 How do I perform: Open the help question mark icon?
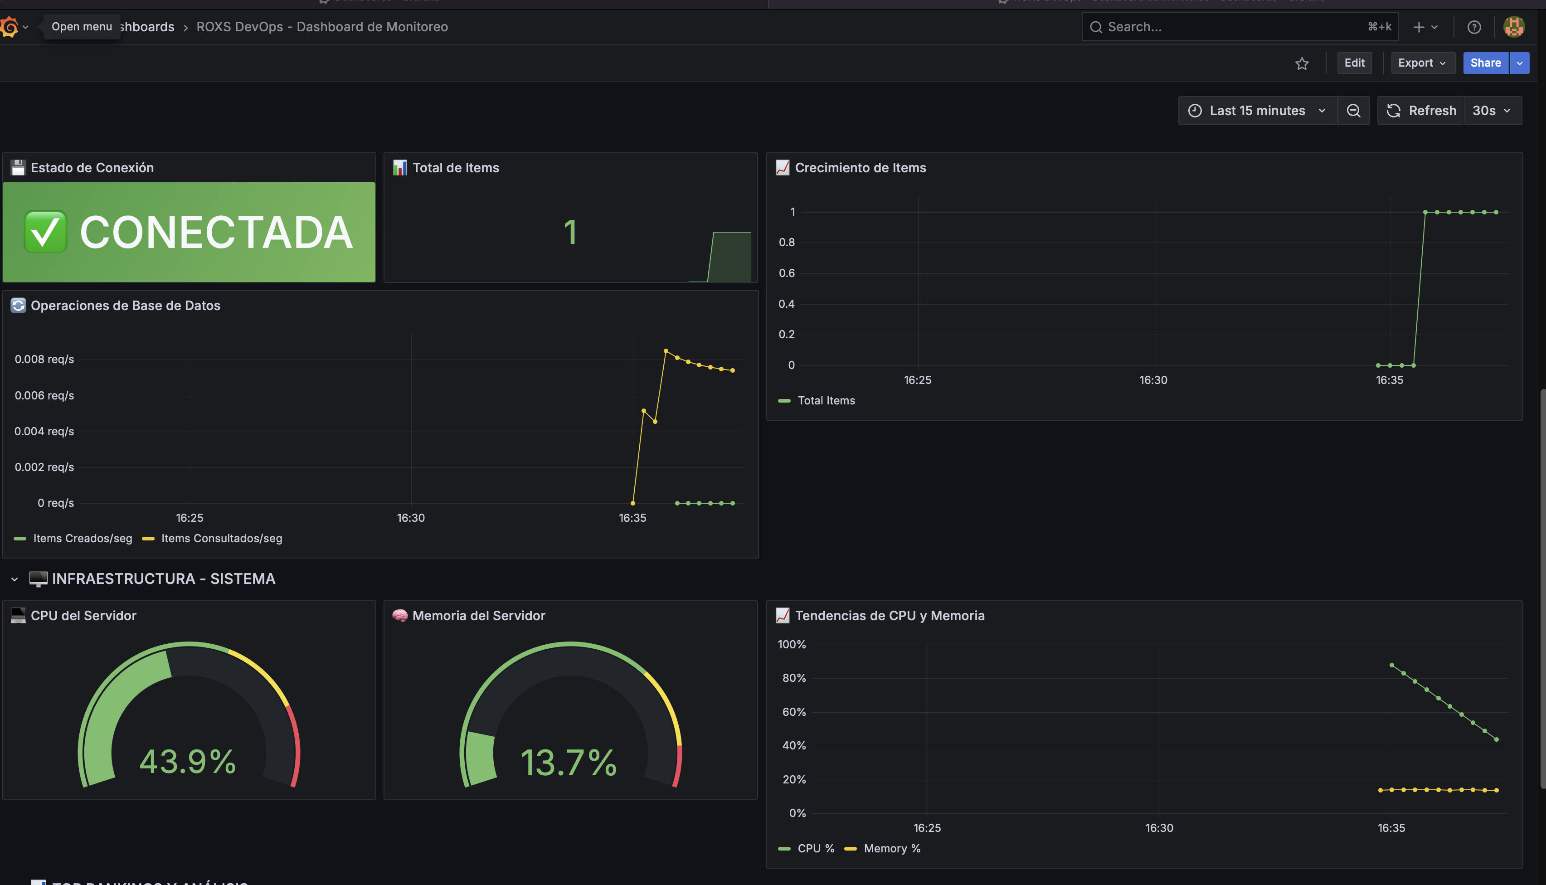click(x=1473, y=27)
